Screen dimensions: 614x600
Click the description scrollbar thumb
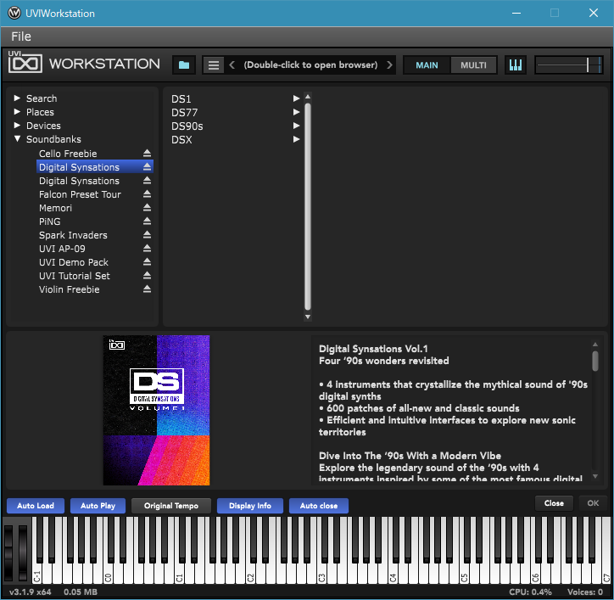click(595, 361)
